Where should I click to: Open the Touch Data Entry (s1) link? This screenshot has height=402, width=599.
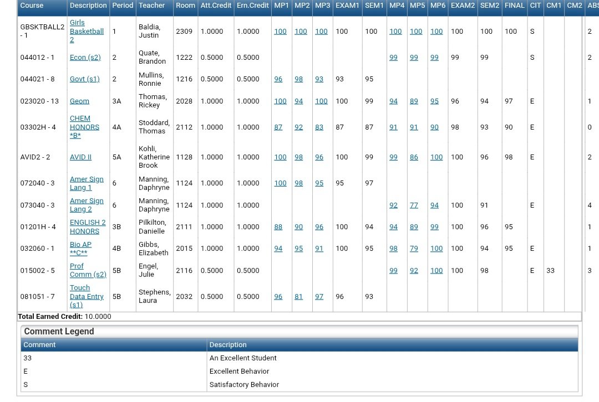87,296
